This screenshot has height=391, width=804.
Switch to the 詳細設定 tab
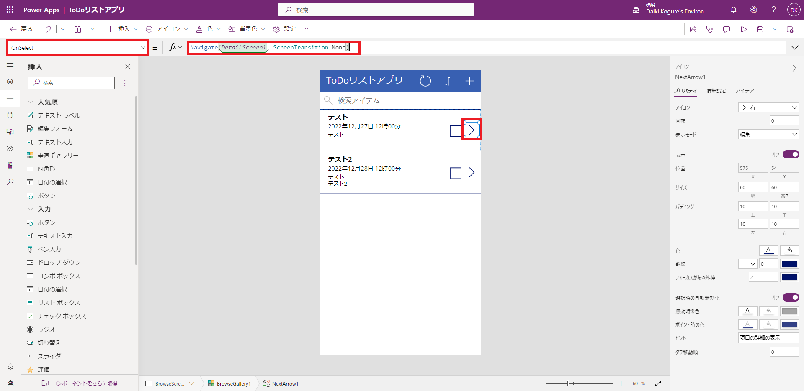pyautogui.click(x=716, y=91)
